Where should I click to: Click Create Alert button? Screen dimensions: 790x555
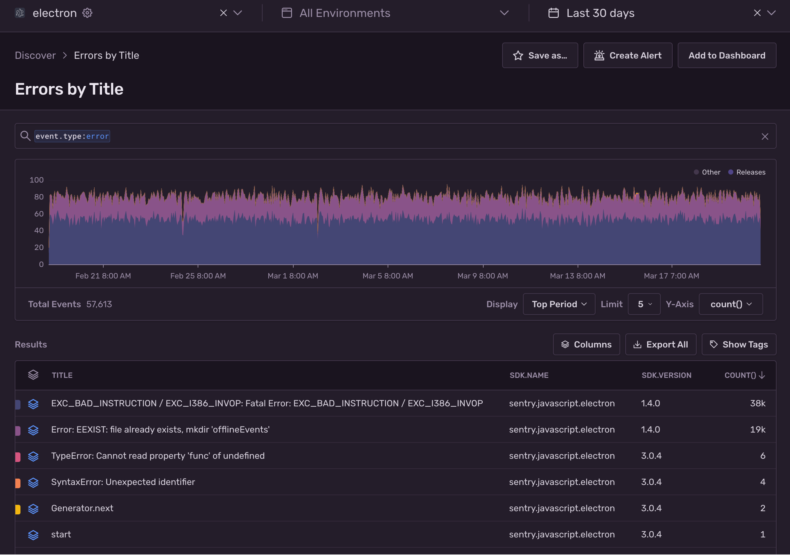628,55
